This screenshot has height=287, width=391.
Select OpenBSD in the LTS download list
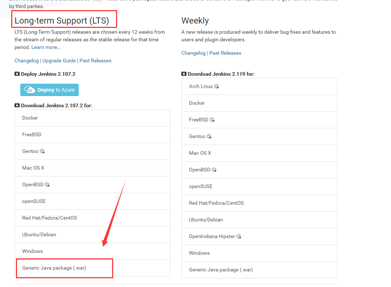[x=92, y=185]
